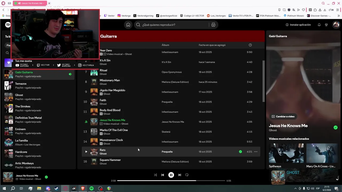342x192 pixels.
Task: Add page to Opera bookmarks heart
Action: click(x=303, y=10)
